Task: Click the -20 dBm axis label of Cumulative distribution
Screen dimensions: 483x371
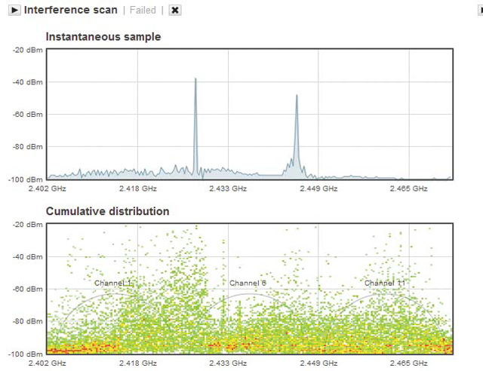Action: click(x=28, y=225)
